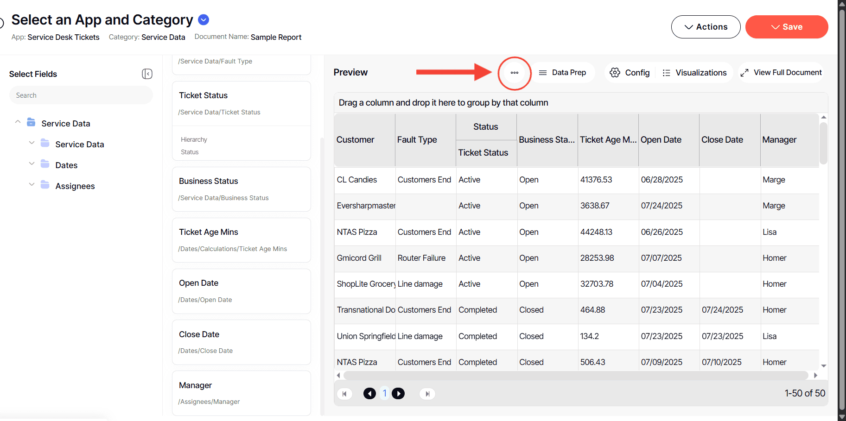The width and height of the screenshot is (846, 421).
Task: Sort by the Close Date column header
Action: tap(730, 140)
